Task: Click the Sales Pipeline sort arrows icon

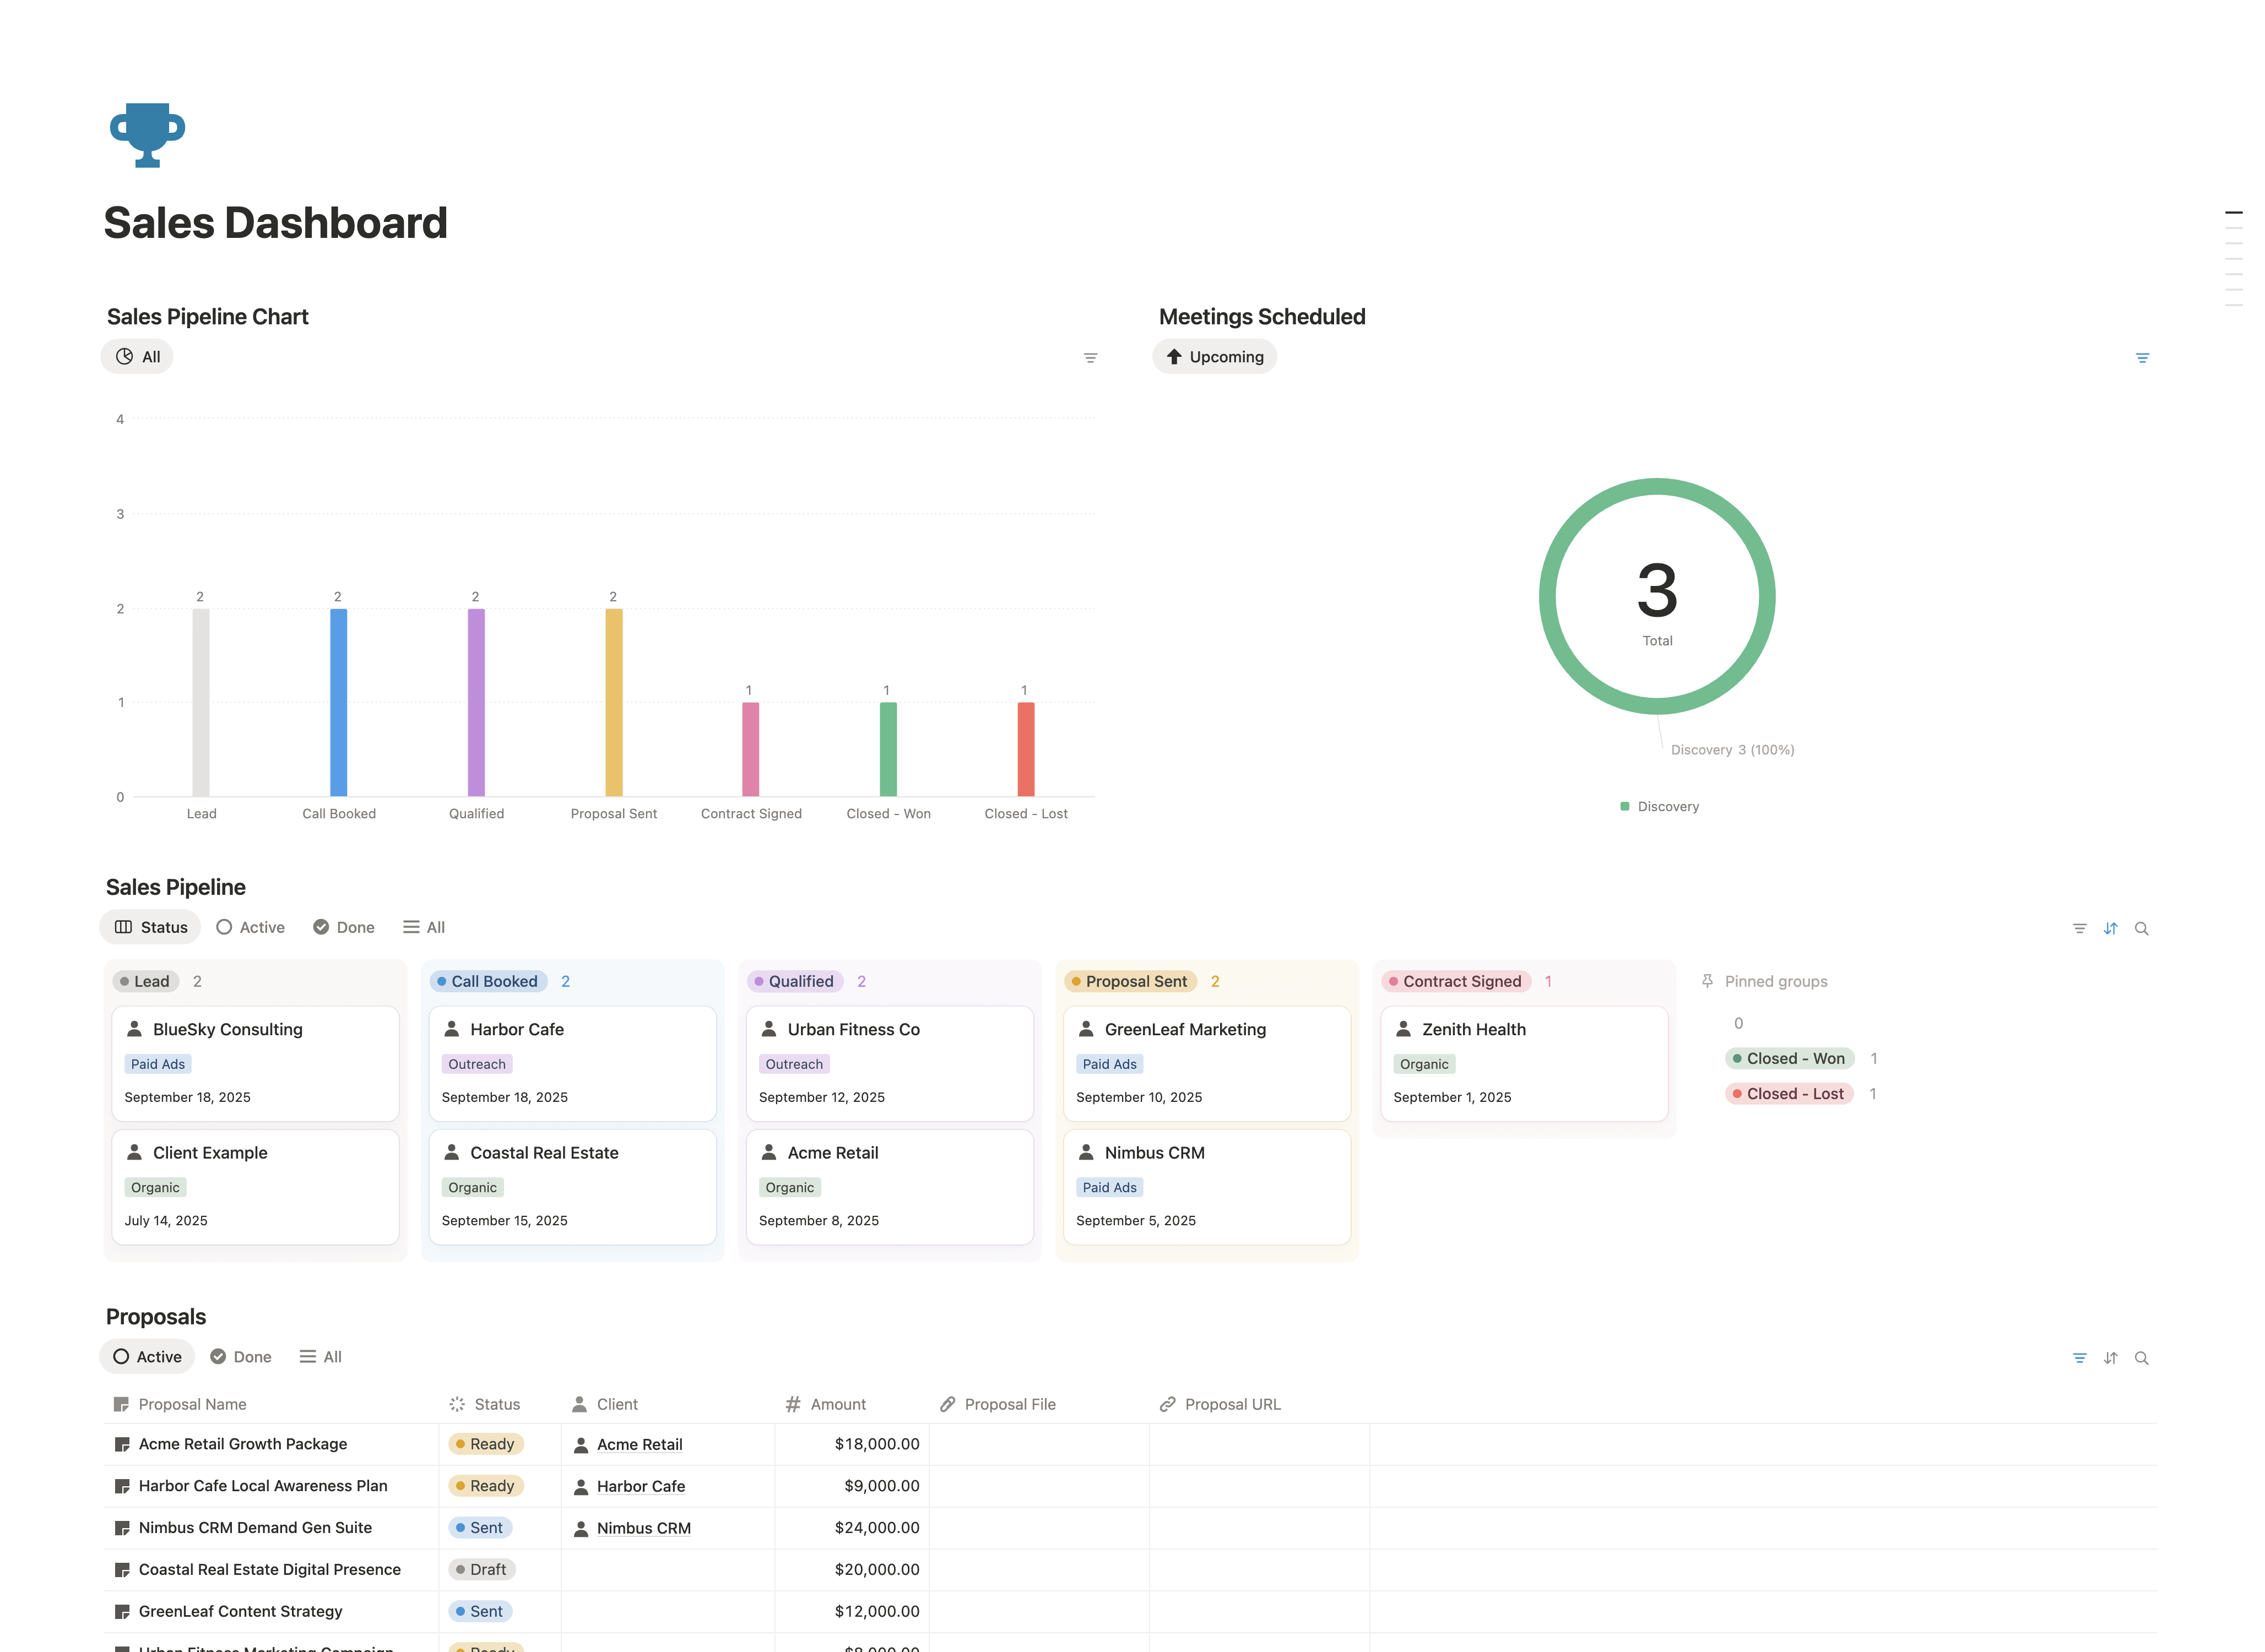Action: click(x=2110, y=928)
